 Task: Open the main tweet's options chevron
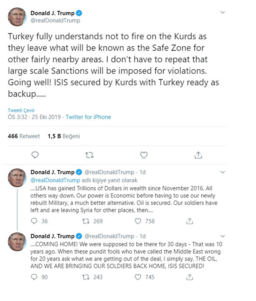click(222, 13)
